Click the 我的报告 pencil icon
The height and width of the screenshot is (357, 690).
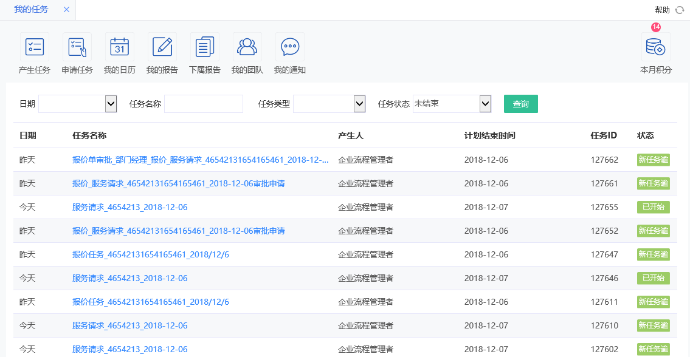tap(162, 46)
